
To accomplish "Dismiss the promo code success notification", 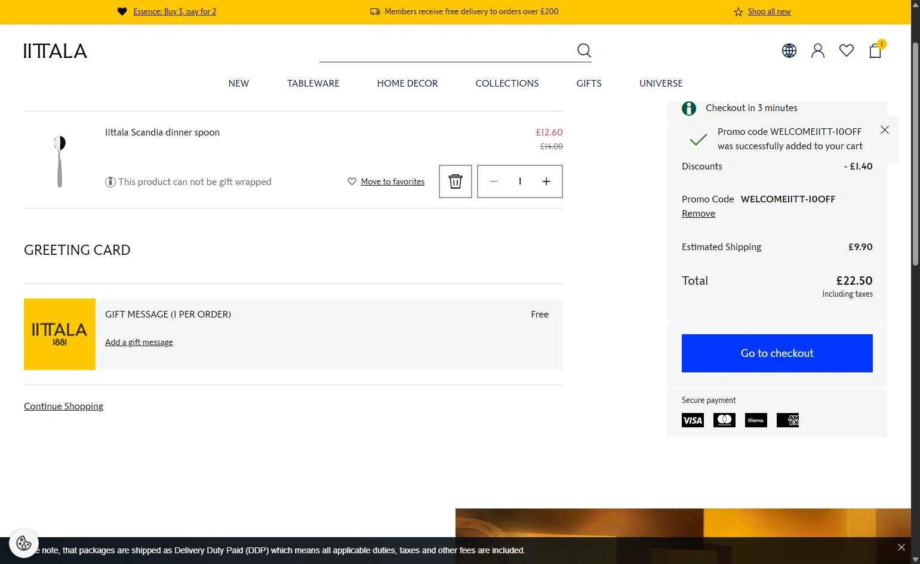I will click(885, 130).
